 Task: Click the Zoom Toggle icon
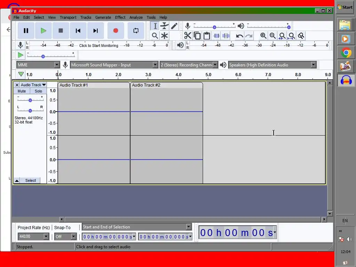301,36
